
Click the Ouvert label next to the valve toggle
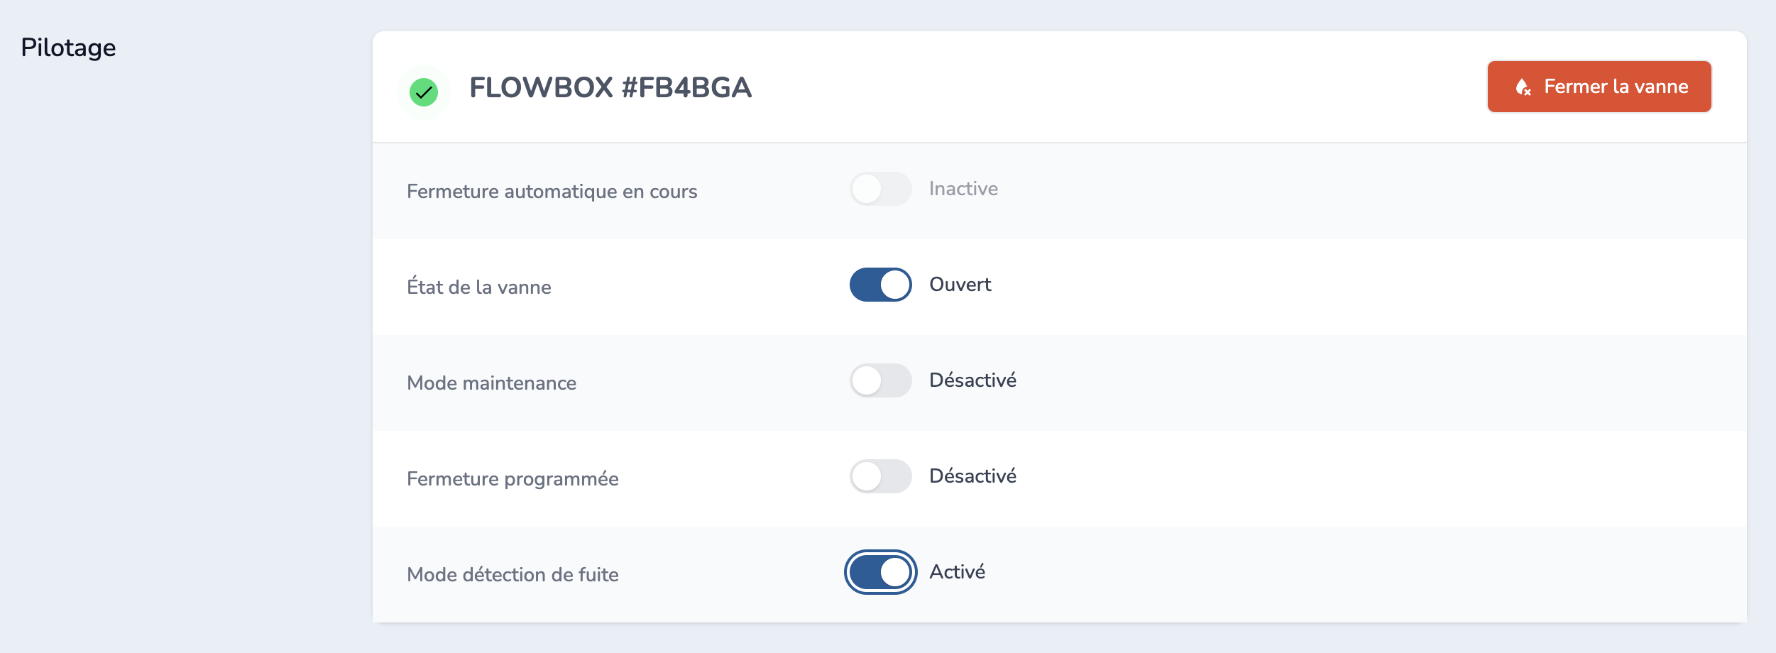[x=960, y=284]
